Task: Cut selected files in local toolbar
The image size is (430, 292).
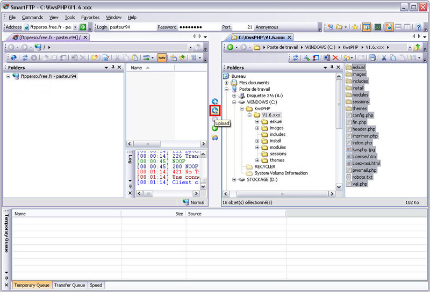Action: coord(384,58)
